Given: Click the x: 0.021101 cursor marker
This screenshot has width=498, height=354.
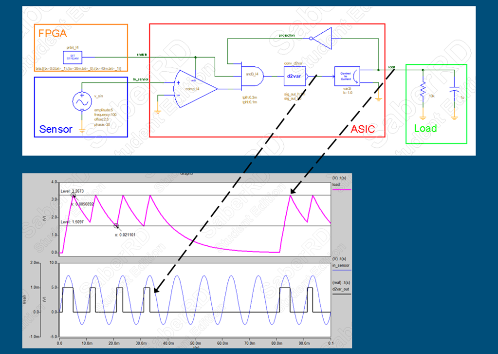Looking at the screenshot, I should coord(116,225).
